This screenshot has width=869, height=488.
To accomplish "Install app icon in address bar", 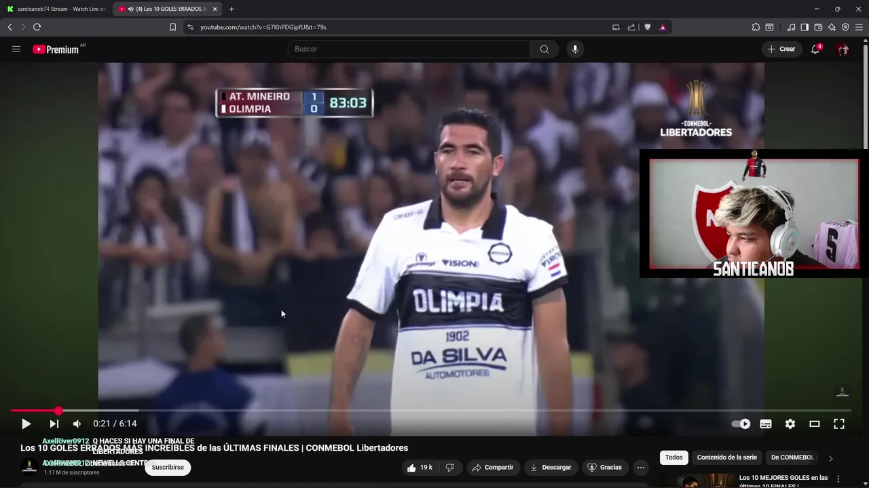I will 616,27.
